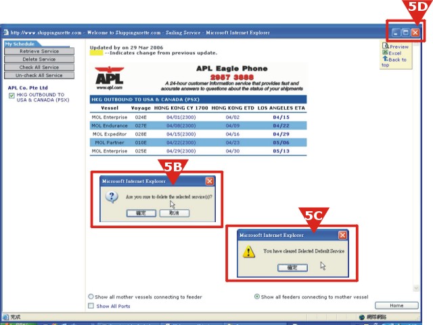
Task: Select 'Show all mother vessels connecting to feeder'
Action: (x=91, y=297)
